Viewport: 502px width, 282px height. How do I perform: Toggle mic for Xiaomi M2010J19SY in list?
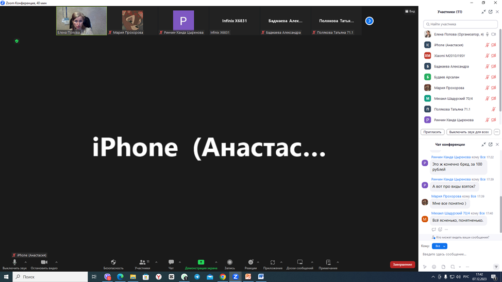(487, 56)
